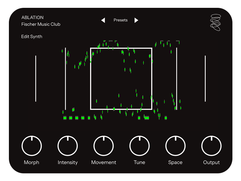Click the Intensity label text
The image size is (241, 181).
(68, 162)
